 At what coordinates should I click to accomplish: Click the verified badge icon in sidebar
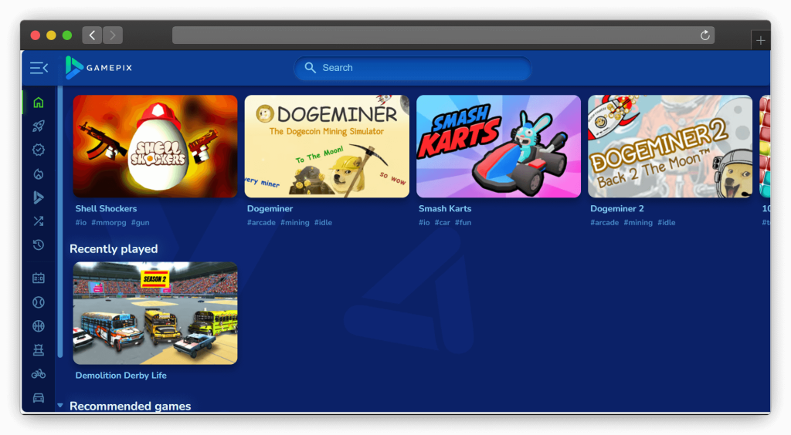point(39,150)
